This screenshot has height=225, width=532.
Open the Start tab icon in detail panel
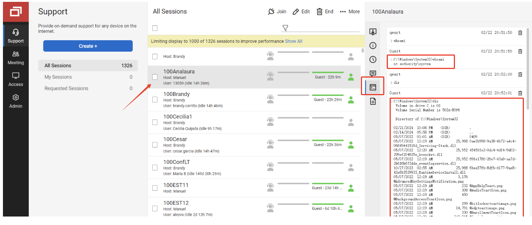point(373,32)
